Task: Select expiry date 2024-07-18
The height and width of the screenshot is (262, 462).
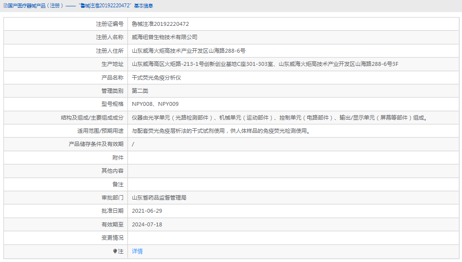Action: [147, 224]
